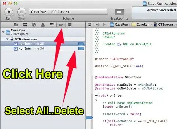
Task: Open the Log navigator speech-bubble icon
Action: [x=70, y=25]
